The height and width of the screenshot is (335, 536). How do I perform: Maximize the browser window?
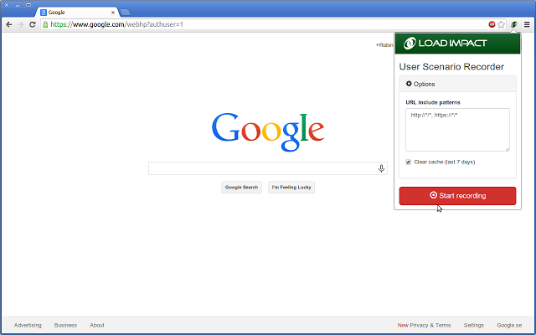click(28, 5)
